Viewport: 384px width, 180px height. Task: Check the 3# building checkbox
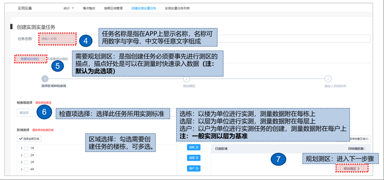[x=26, y=162]
